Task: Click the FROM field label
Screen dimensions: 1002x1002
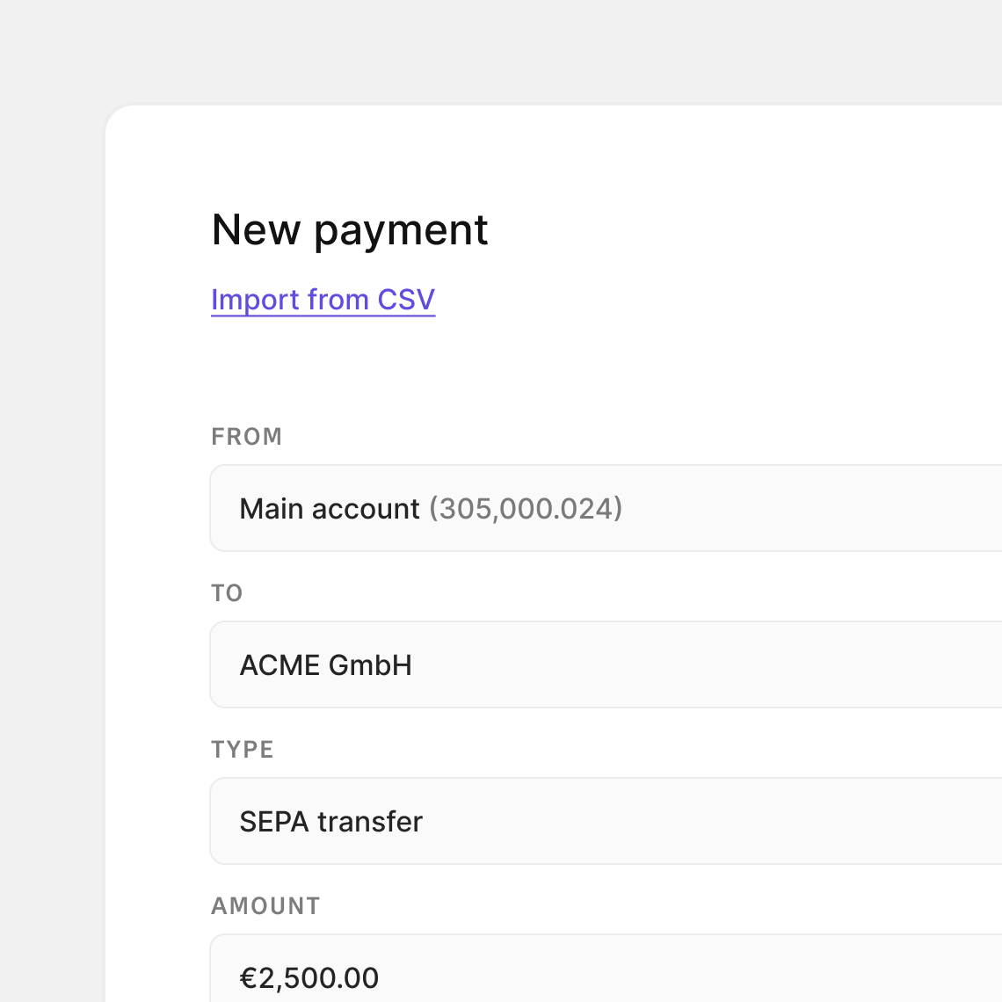Action: [246, 437]
